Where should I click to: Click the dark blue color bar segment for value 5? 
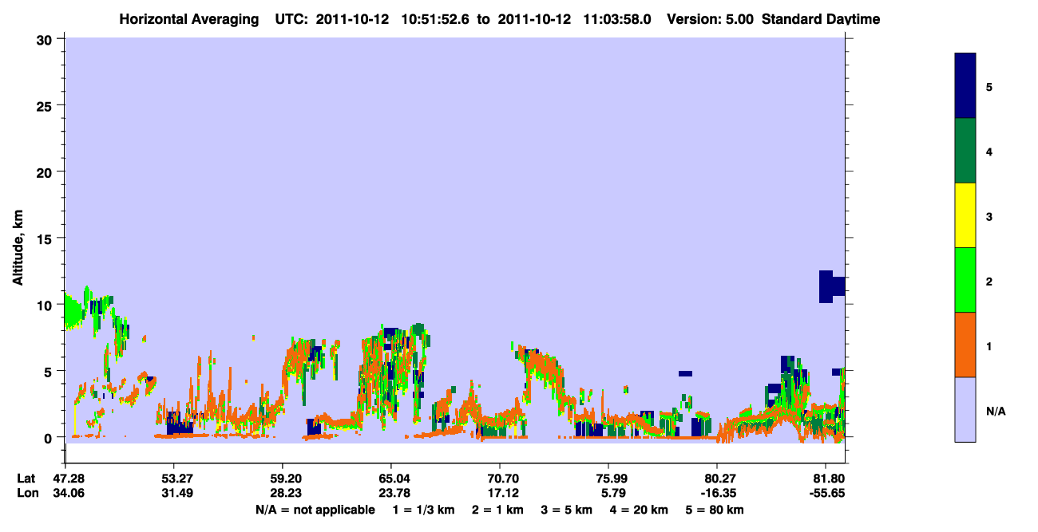pos(965,86)
